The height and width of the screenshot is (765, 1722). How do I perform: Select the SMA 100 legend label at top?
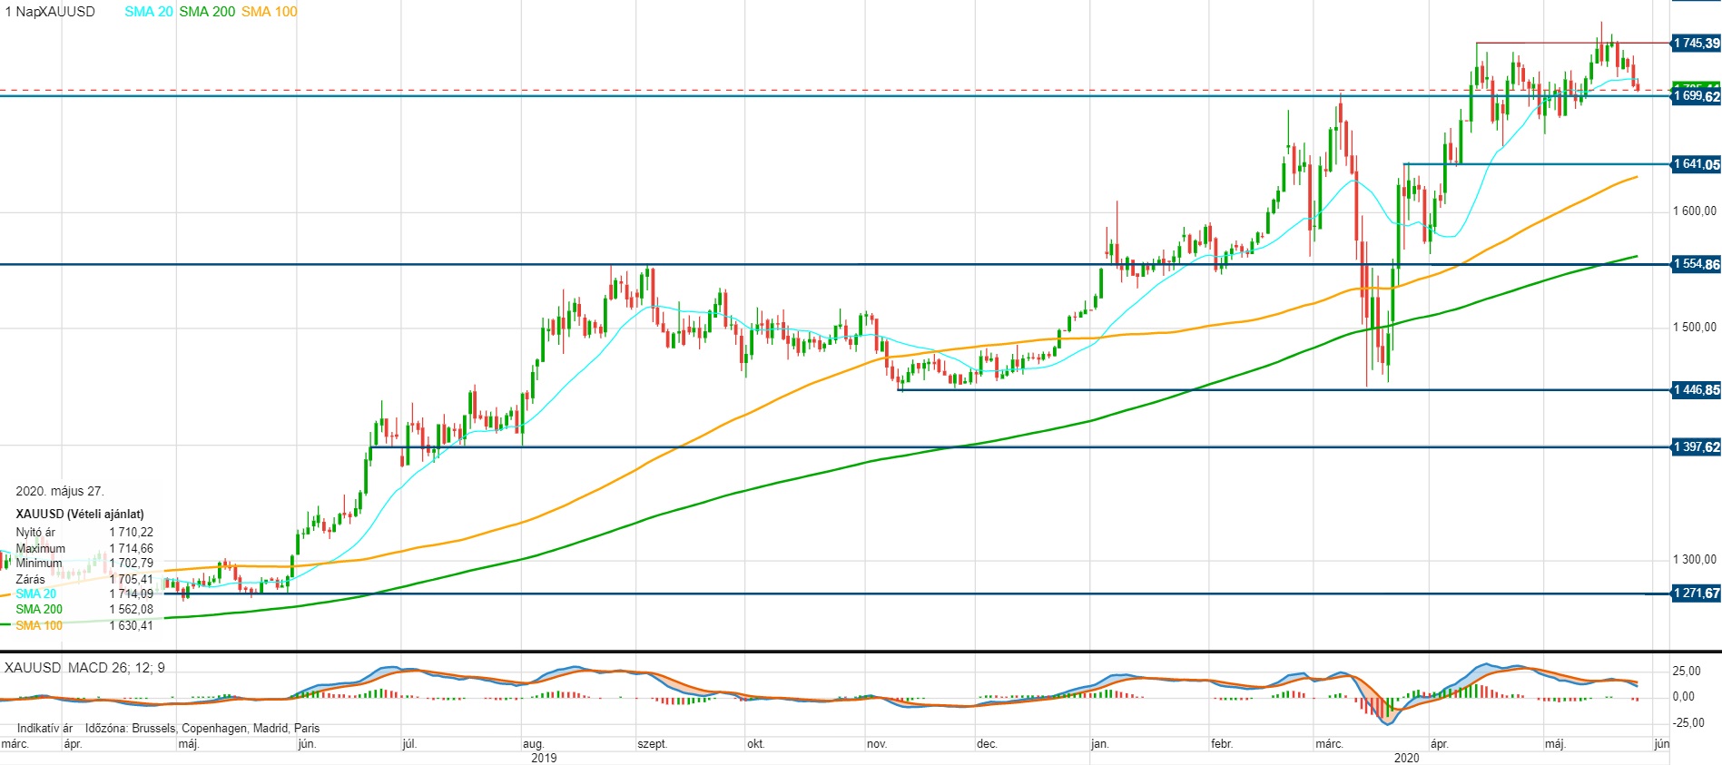pos(270,12)
